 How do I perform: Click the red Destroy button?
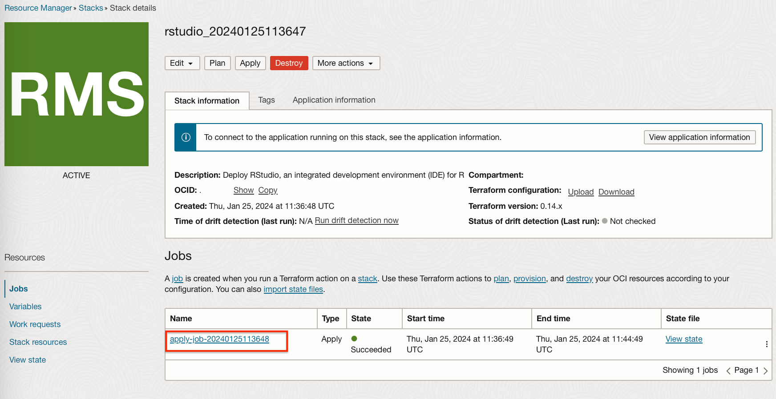(289, 63)
